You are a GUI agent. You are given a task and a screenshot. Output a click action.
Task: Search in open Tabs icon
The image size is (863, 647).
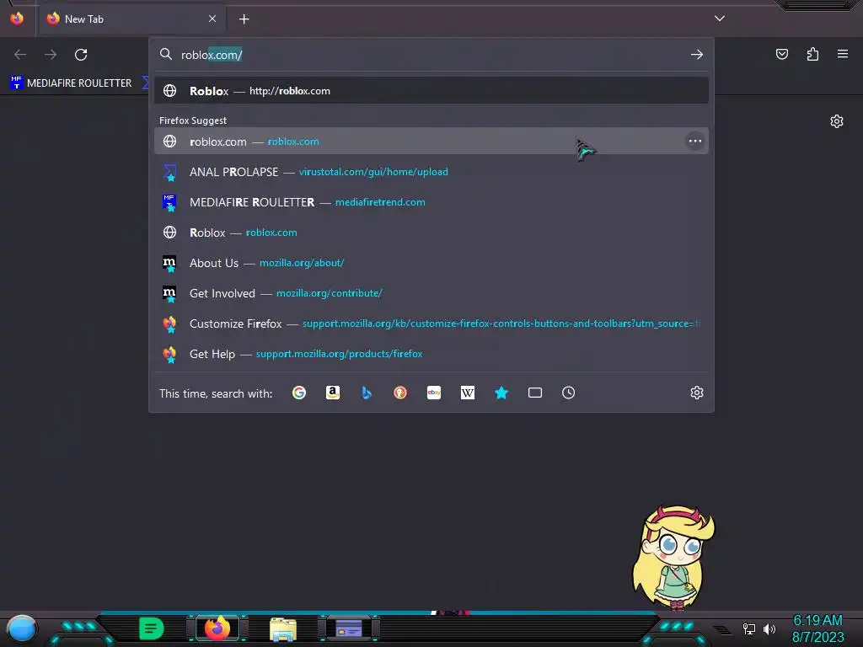[x=535, y=393]
